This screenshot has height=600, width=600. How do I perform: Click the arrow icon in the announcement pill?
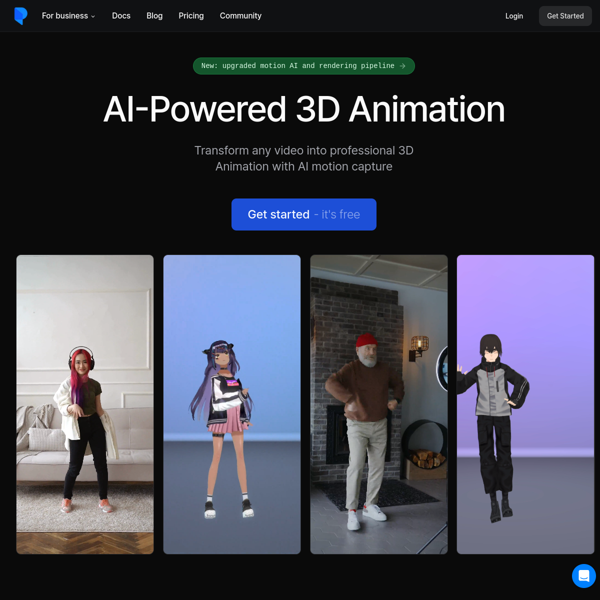[x=402, y=66]
